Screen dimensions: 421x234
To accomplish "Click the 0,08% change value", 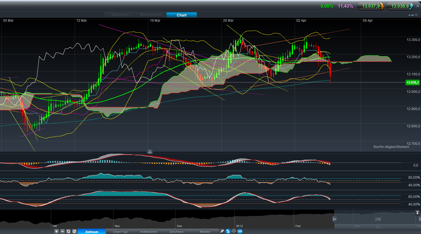I will click(327, 6).
